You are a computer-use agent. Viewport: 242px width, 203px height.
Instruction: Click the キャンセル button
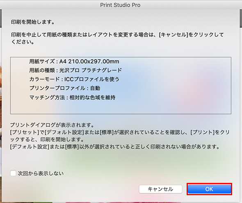point(160,189)
